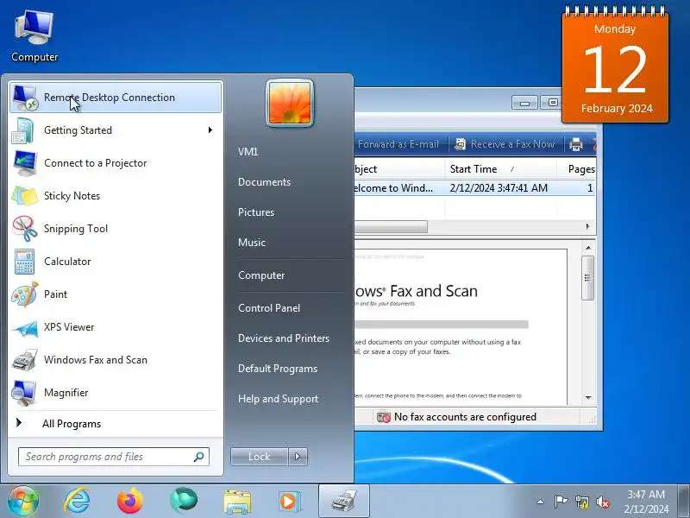
Task: Launch Sticky Notes from its icon
Action: (x=25, y=196)
